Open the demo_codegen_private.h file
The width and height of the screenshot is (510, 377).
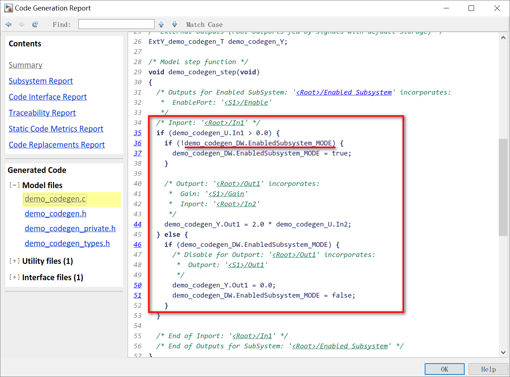(x=70, y=228)
